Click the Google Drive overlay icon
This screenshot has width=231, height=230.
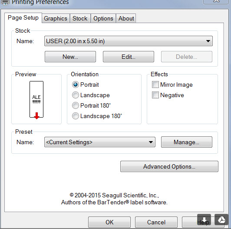click(221, 220)
